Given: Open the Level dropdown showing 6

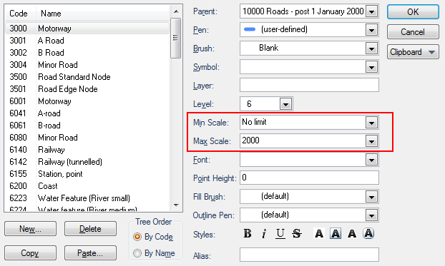Looking at the screenshot, I should click(x=285, y=104).
